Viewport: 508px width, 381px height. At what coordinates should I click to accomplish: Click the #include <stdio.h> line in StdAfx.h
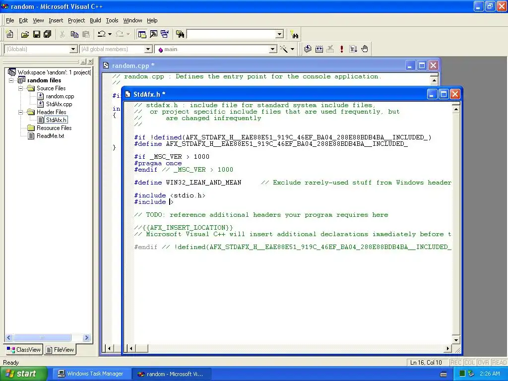(170, 195)
